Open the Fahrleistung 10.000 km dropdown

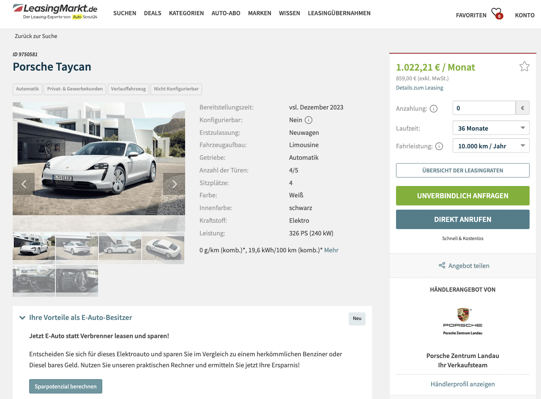click(x=491, y=146)
